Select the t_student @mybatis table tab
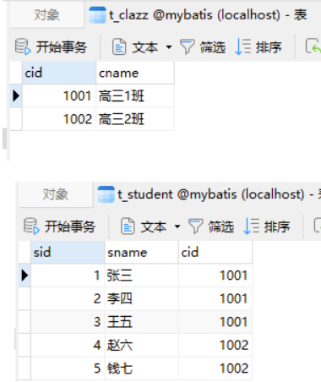 (x=209, y=194)
